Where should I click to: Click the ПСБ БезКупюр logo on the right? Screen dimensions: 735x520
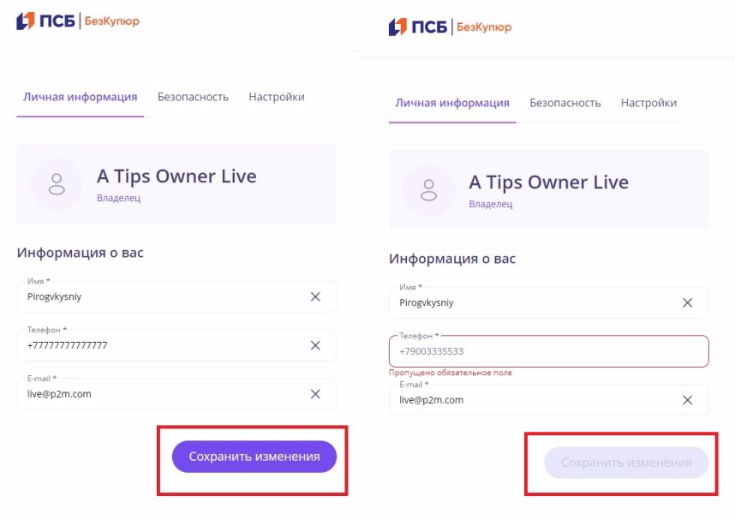pos(450,27)
